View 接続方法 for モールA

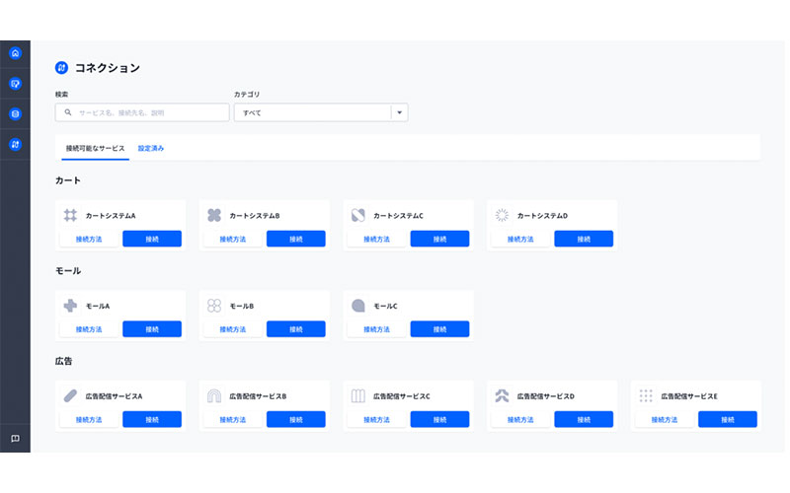[89, 329]
